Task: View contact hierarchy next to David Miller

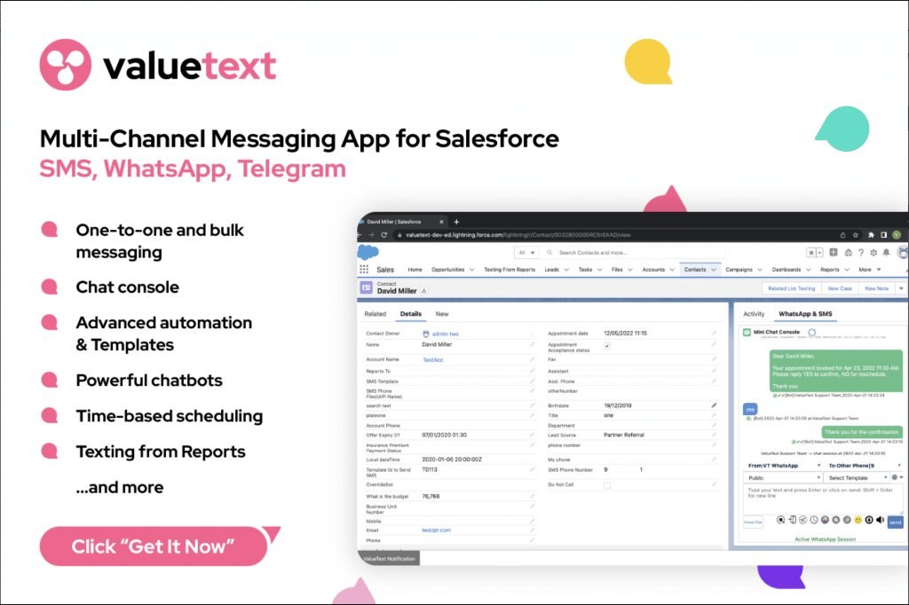Action: [423, 291]
